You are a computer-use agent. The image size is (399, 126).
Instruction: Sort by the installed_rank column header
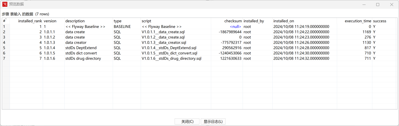30,21
